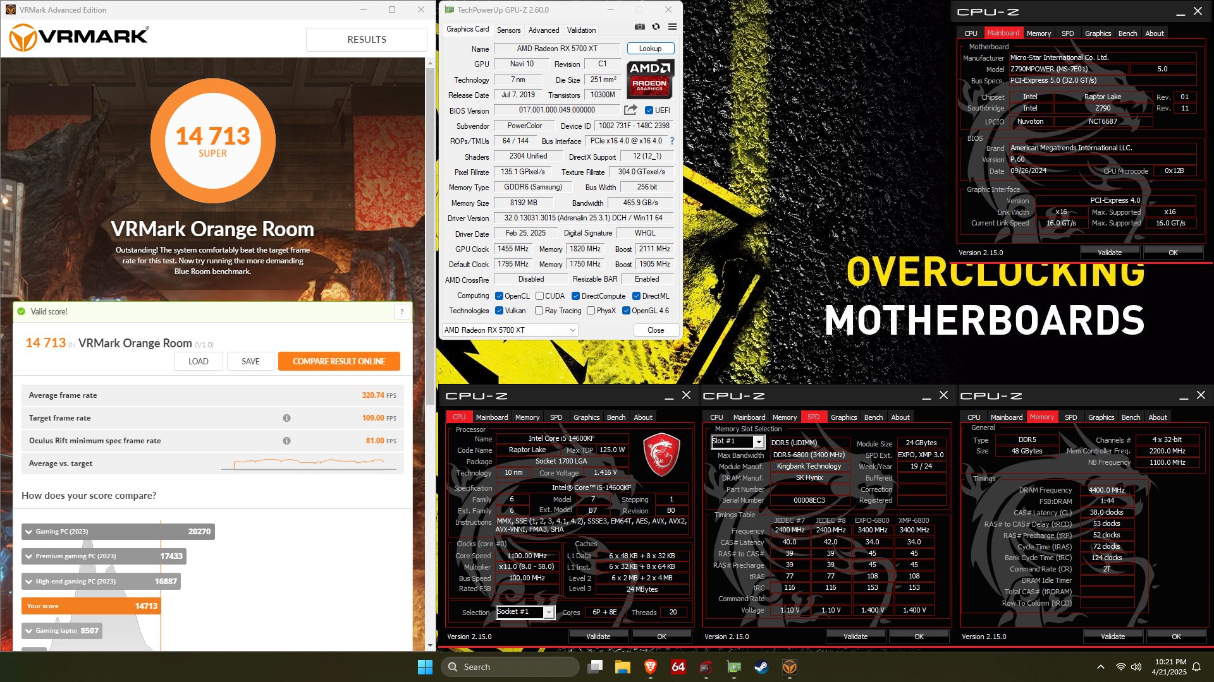Click Validate in the Mainboard CPU-Z window
Screen dimensions: 1214x682
click(1110, 252)
